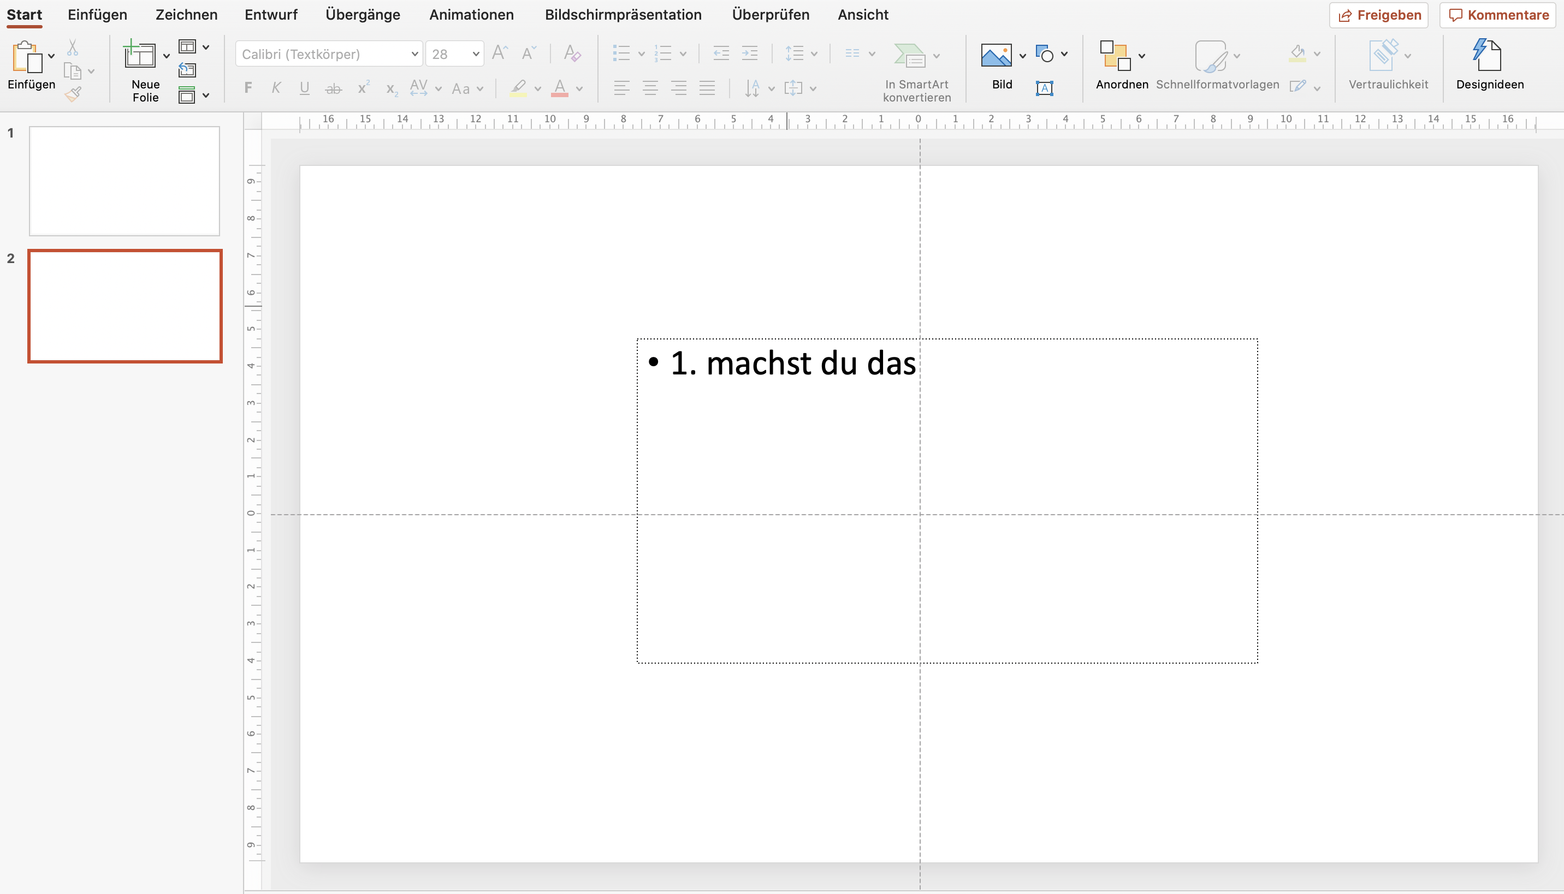Toggle italic formatting K button
Screen dimensions: 1564x894
pyautogui.click(x=276, y=88)
